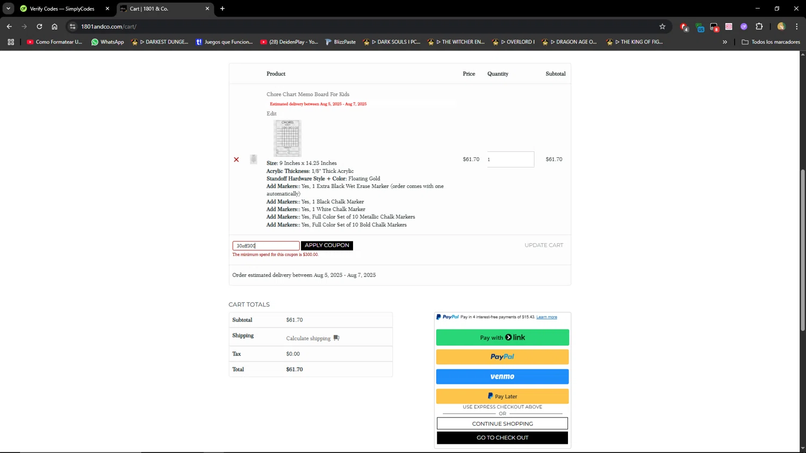Select the Cart | 1801 & Co. tab
The image size is (806, 453).
164,9
